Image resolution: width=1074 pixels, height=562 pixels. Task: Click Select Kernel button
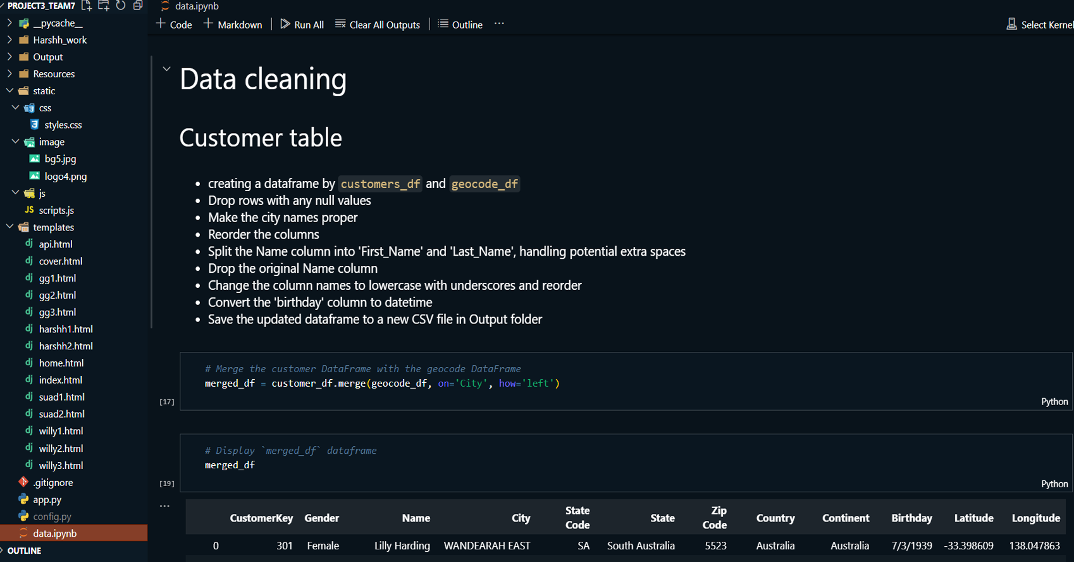(x=1039, y=25)
